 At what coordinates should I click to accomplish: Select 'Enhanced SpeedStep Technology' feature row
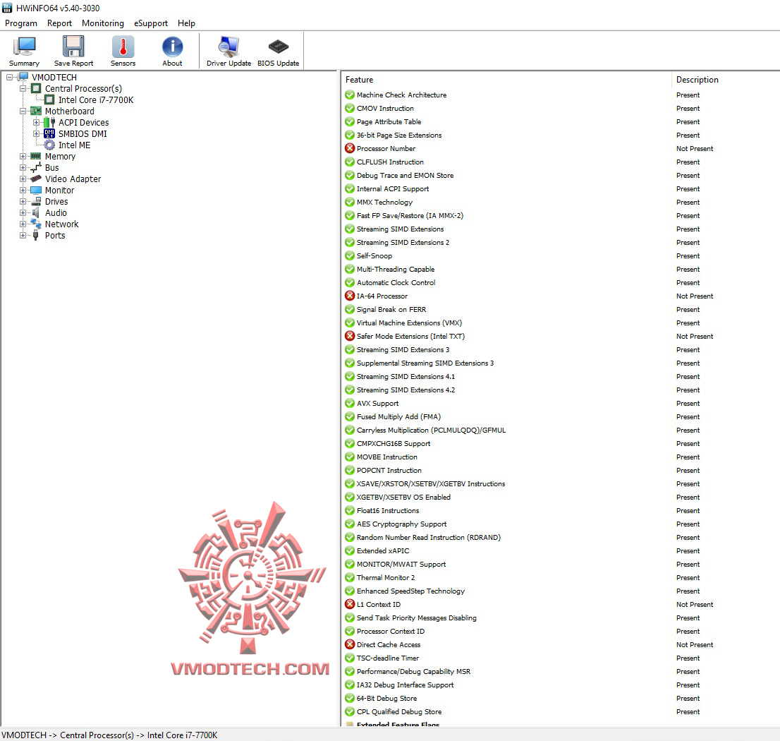(561, 591)
